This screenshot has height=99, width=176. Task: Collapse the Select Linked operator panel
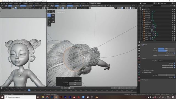(x=61, y=78)
